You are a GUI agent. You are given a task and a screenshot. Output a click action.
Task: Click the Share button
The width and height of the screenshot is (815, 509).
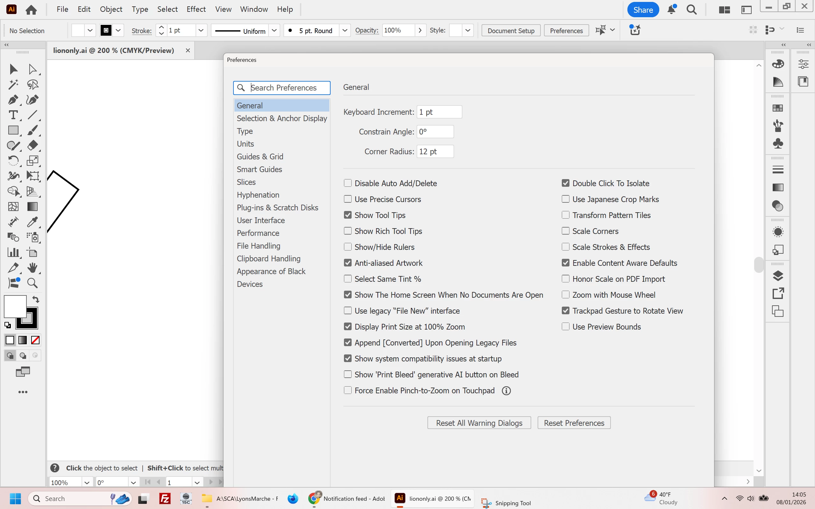pos(643,10)
